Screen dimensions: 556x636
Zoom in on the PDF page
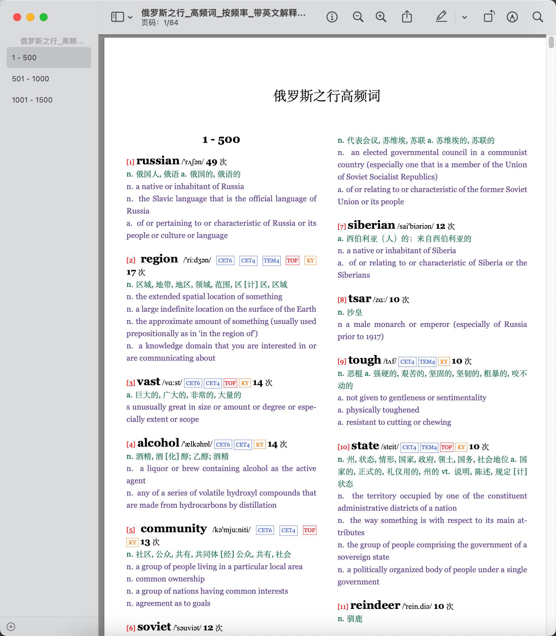tap(381, 17)
